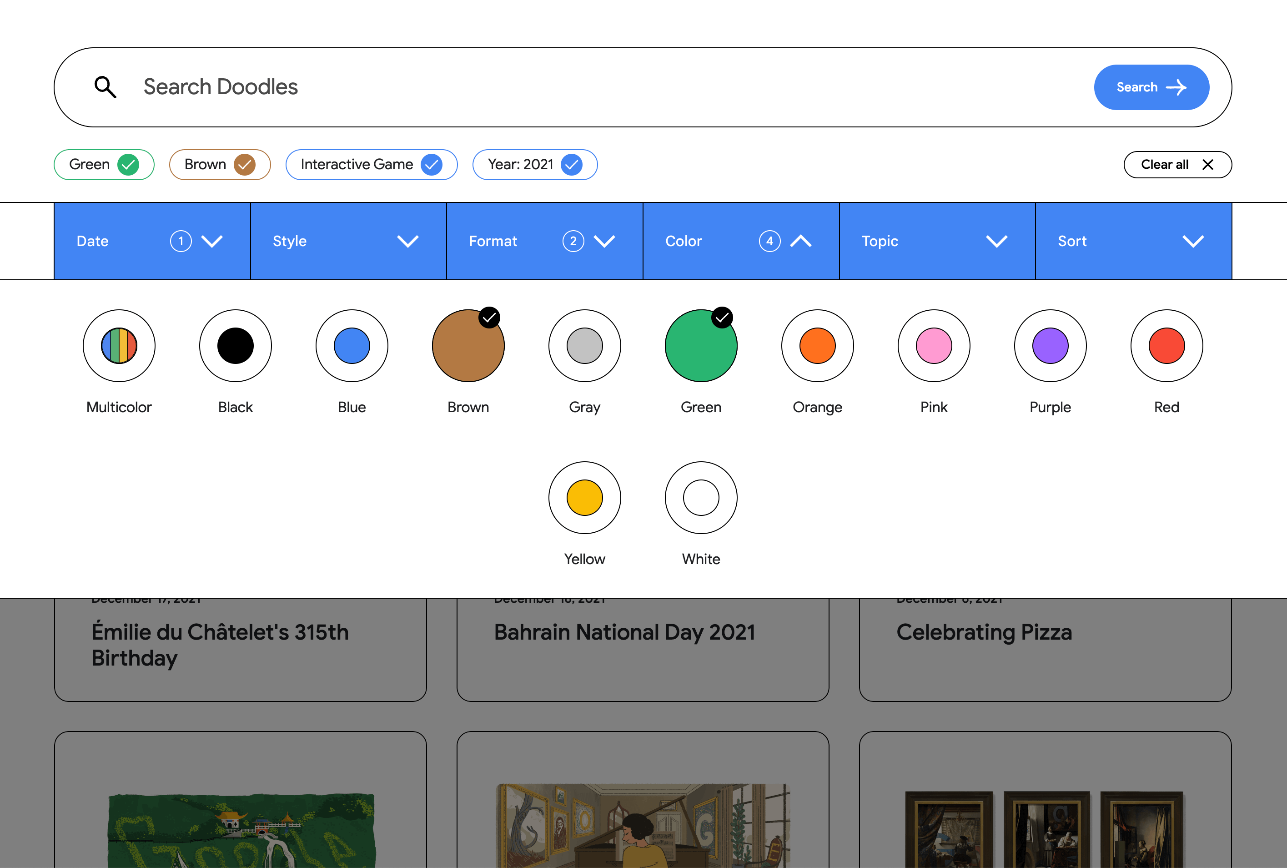This screenshot has height=868, width=1287.
Task: Open the Sort menu
Action: pos(1133,241)
